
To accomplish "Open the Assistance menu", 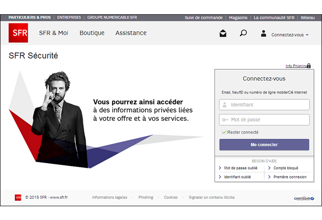I will (x=131, y=33).
